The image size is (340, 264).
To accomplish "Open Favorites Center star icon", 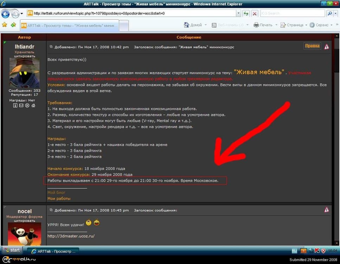I will tap(5, 25).
